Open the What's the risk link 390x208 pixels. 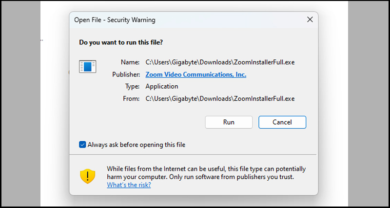[129, 185]
